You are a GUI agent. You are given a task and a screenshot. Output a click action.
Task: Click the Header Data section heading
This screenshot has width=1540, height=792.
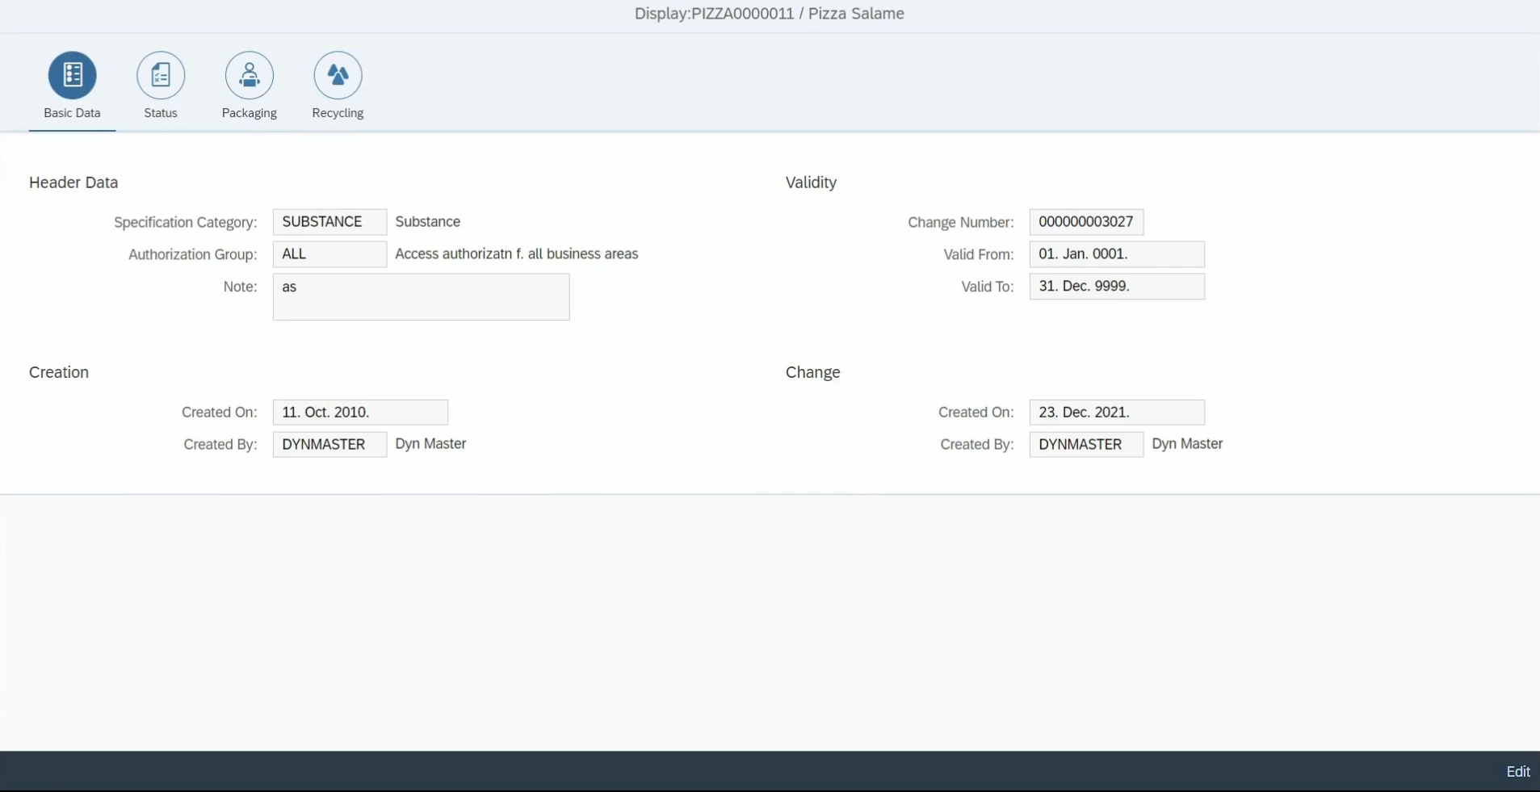point(73,182)
